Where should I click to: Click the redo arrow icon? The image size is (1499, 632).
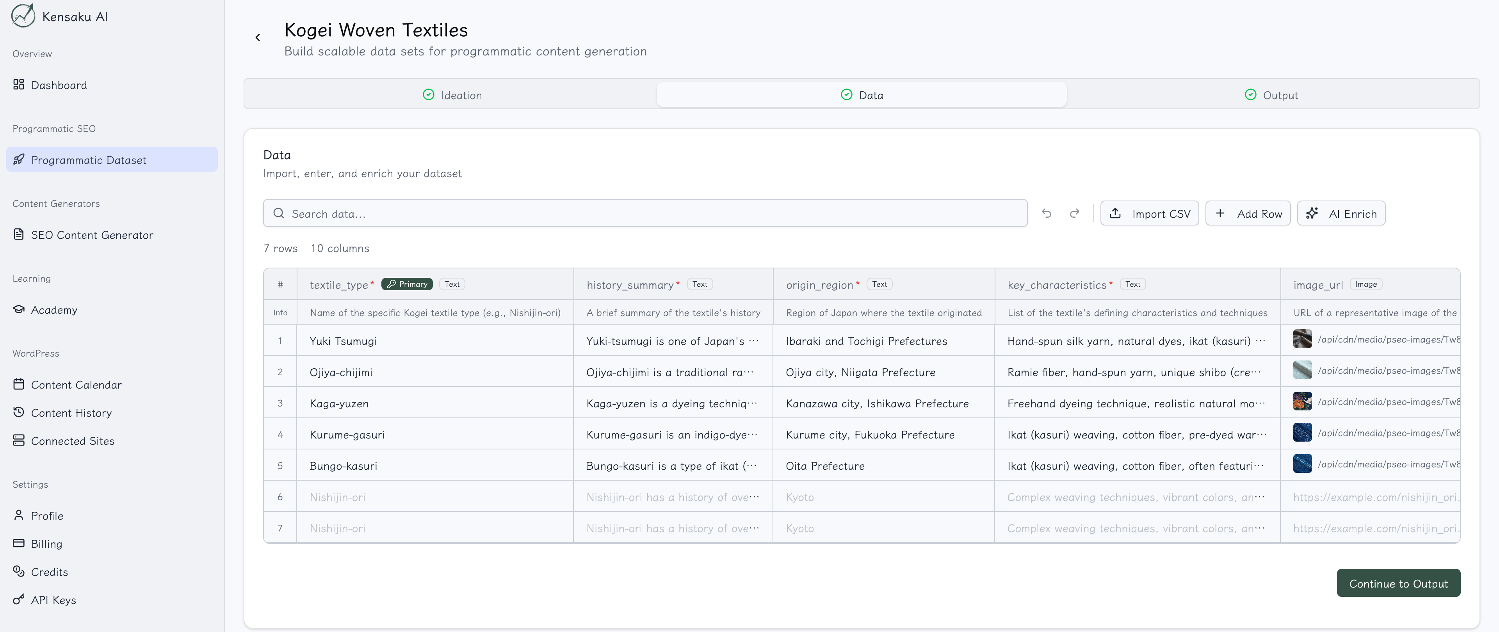tap(1074, 213)
